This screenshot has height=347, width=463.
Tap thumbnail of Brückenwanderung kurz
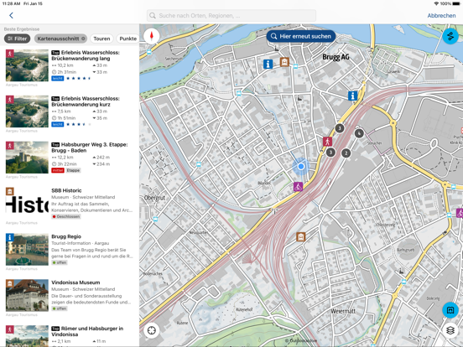(x=27, y=111)
